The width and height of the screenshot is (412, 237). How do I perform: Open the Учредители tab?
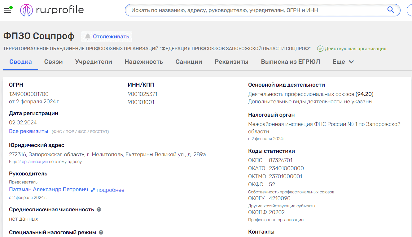click(94, 62)
